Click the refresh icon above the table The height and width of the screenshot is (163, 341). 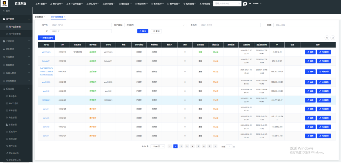click(327, 38)
